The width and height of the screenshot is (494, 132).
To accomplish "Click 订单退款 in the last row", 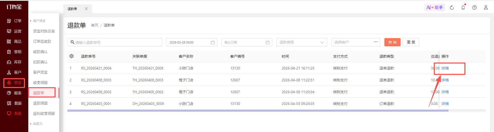I will click(x=387, y=104).
